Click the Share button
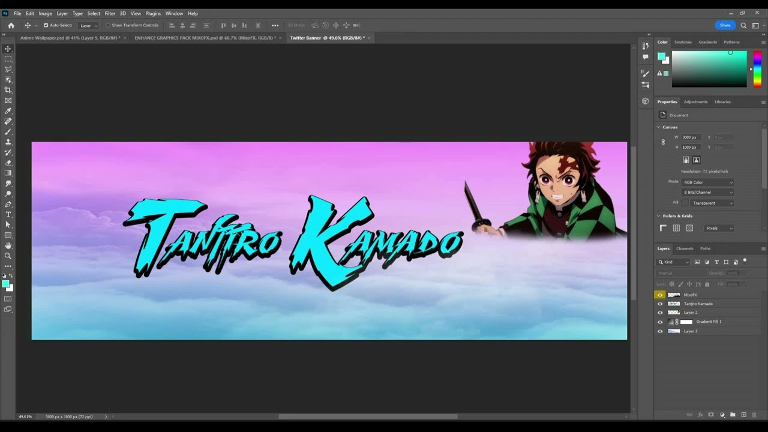Image resolution: width=768 pixels, height=432 pixels. 725,25
